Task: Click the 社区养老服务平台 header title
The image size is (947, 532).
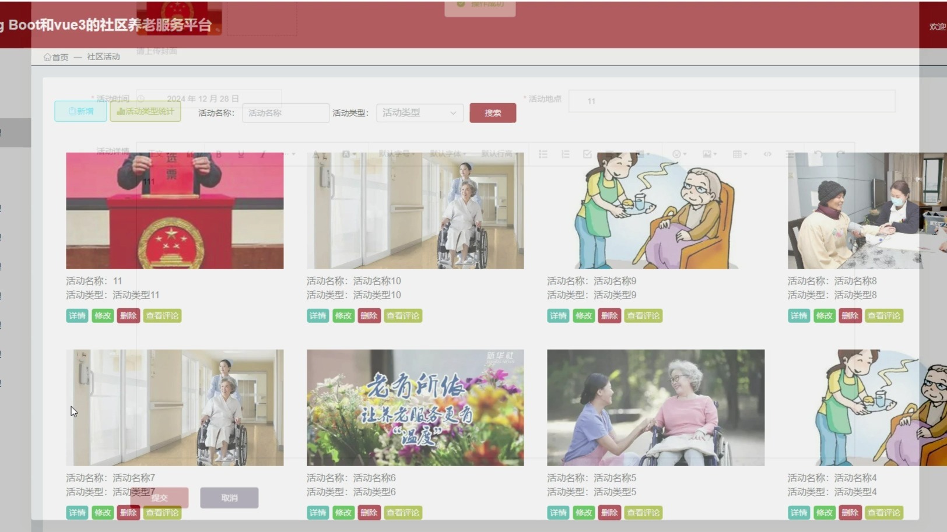Action: tap(105, 25)
